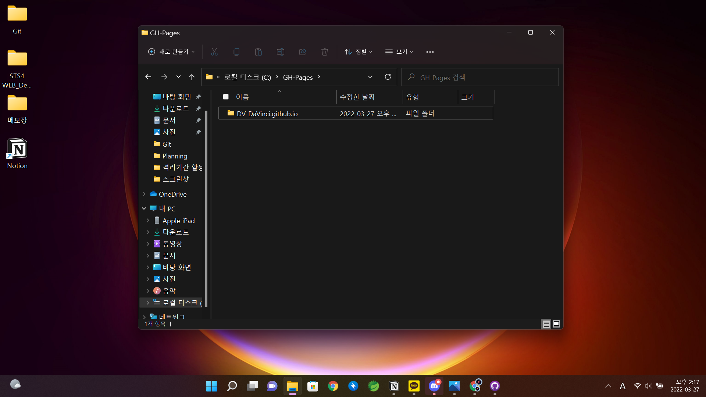
Task: Refresh the GH-Pages folder view
Action: click(x=388, y=77)
